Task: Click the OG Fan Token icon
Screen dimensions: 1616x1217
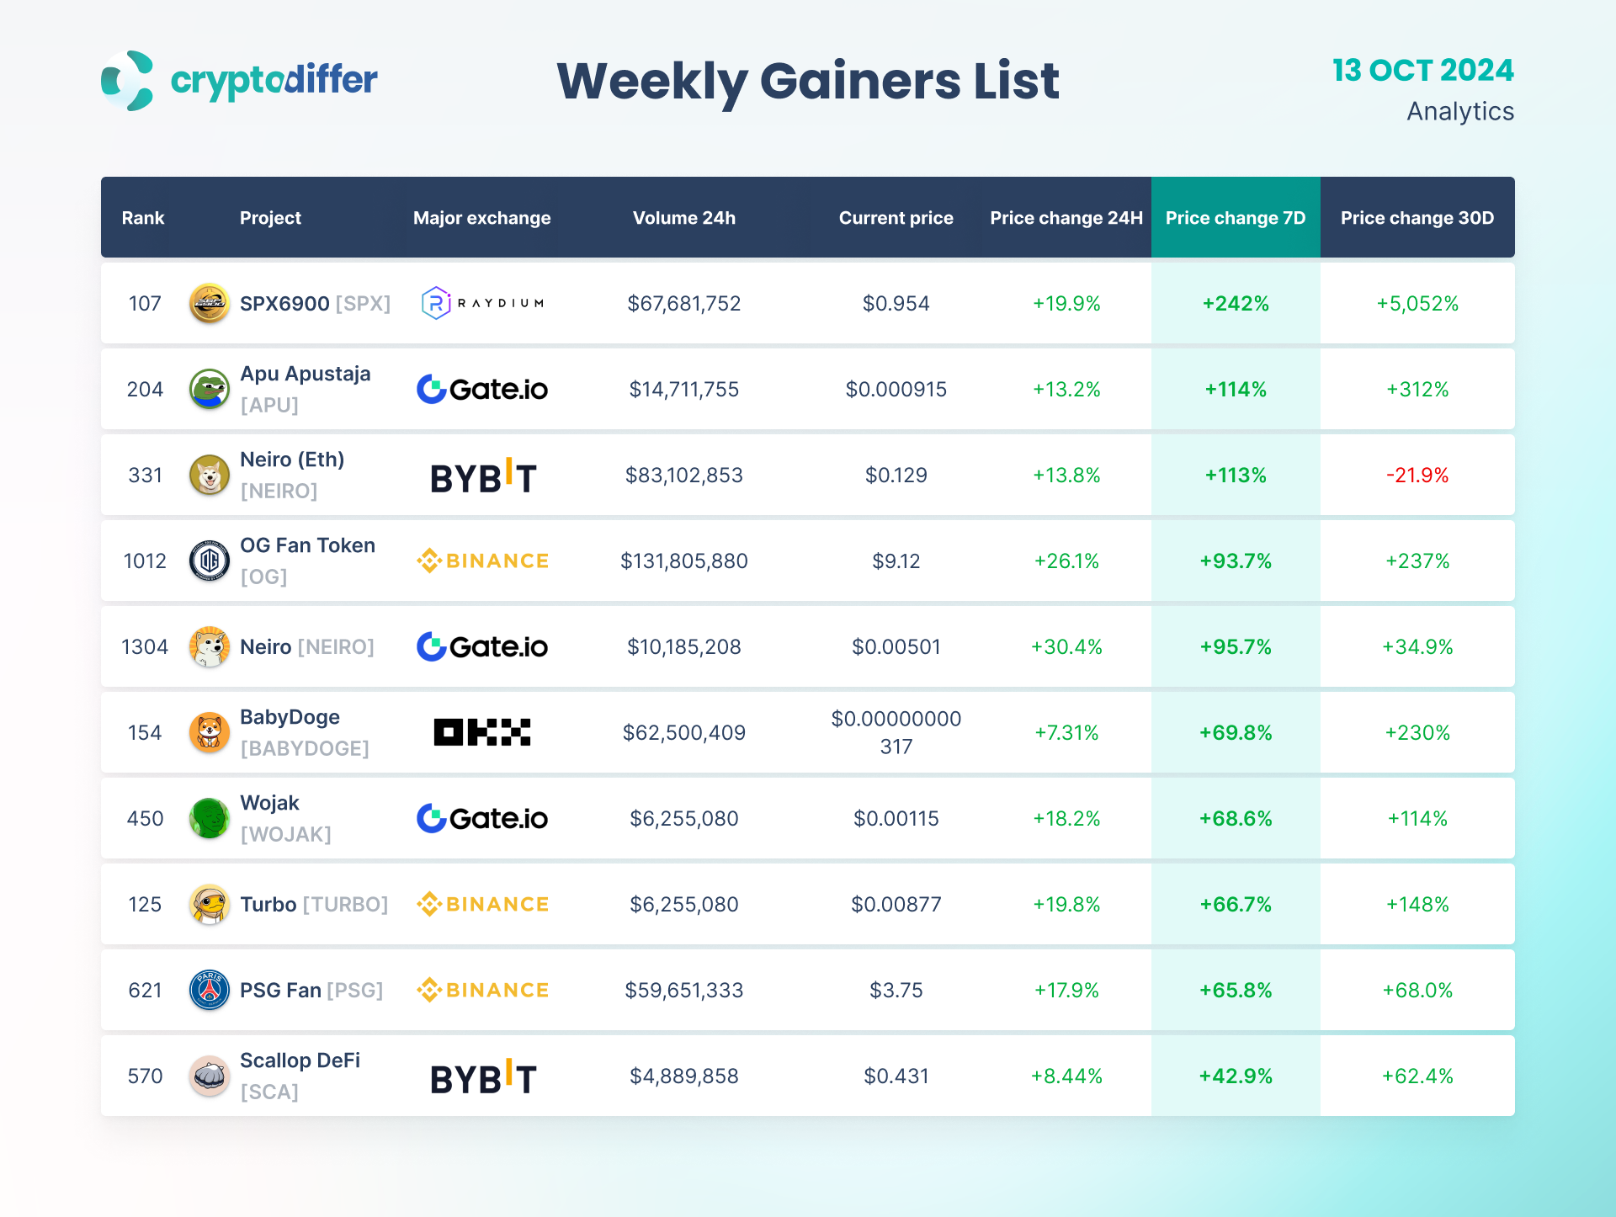Action: 210,561
